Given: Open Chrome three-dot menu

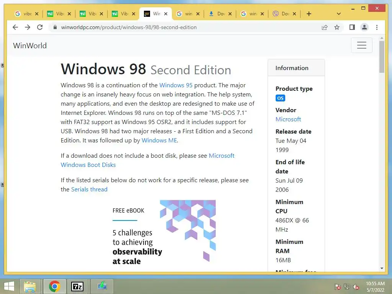Looking at the screenshot, I should (377, 27).
